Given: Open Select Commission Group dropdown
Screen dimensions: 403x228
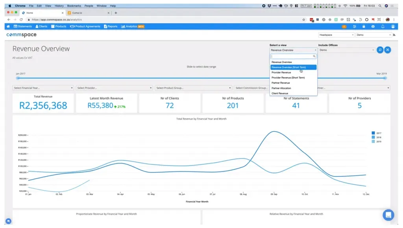Looking at the screenshot, I should pyautogui.click(x=251, y=88).
